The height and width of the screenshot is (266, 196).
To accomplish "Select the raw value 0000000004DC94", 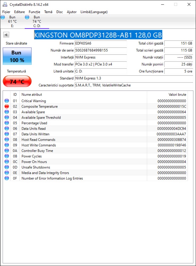I will point(172,128).
